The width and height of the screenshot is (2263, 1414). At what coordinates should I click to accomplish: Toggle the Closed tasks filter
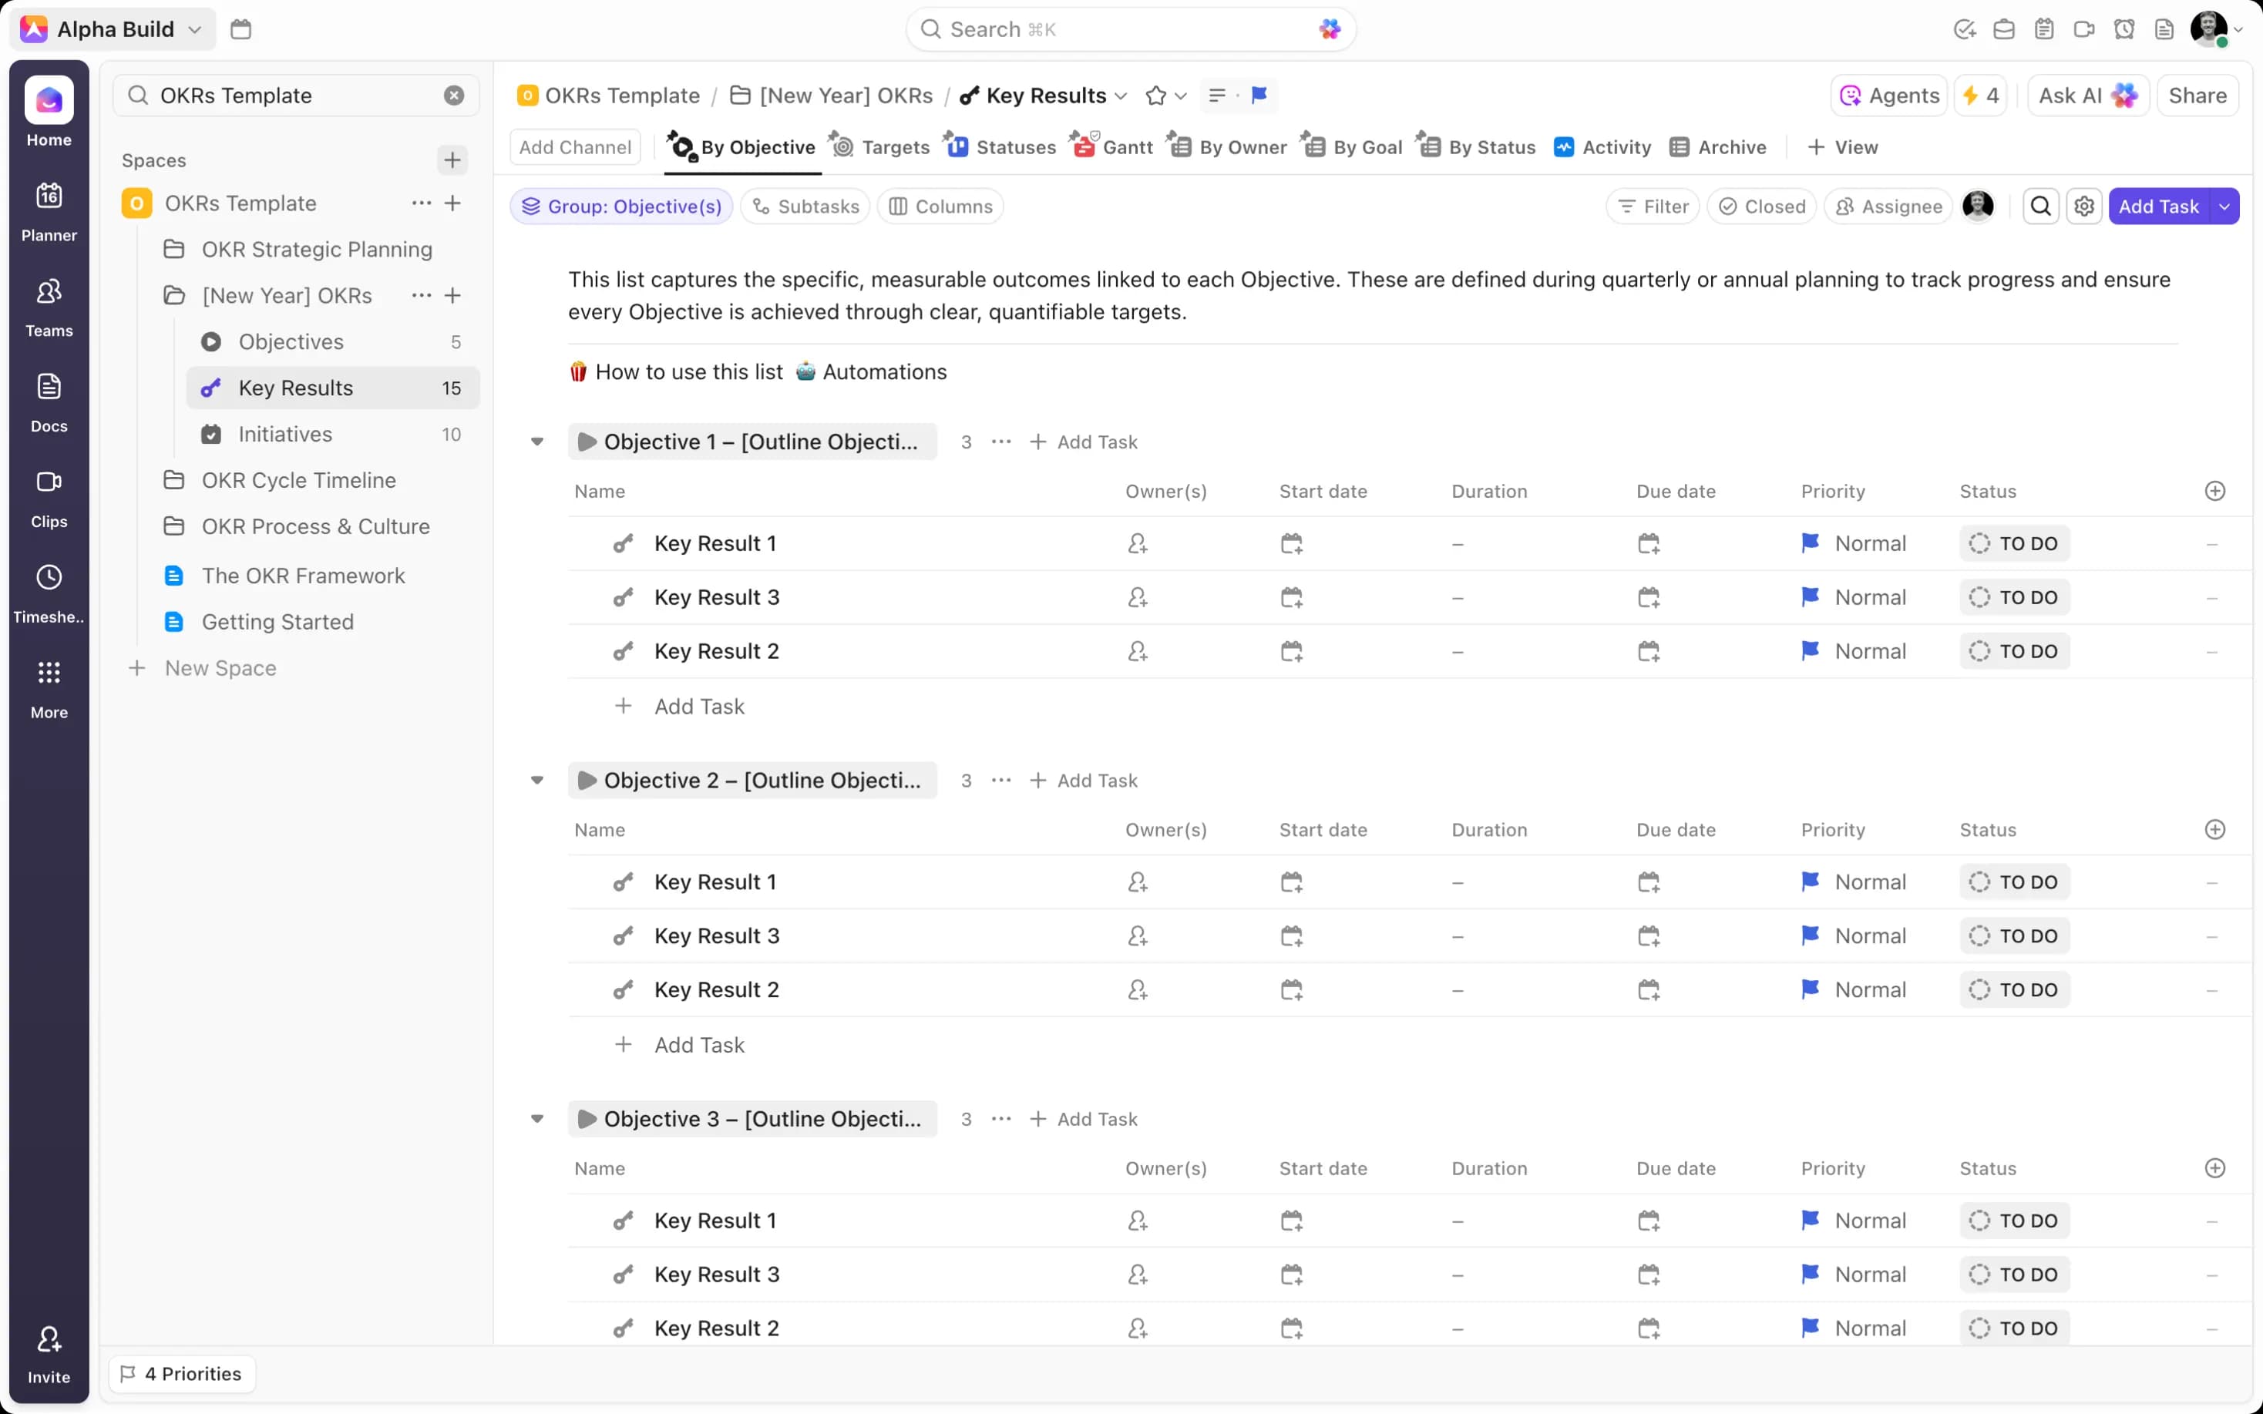click(1762, 207)
